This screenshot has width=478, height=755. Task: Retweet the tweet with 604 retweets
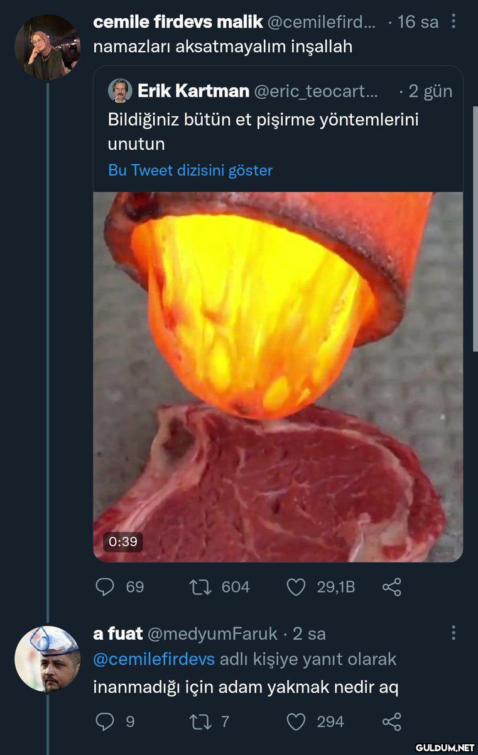[x=198, y=587]
